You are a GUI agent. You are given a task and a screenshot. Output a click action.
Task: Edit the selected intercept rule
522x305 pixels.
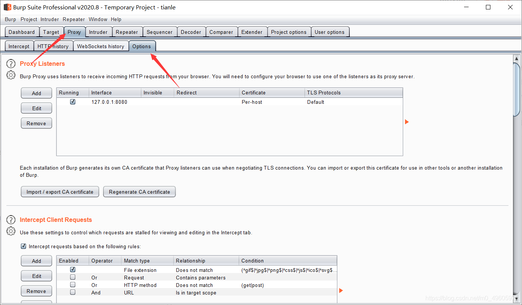pyautogui.click(x=36, y=276)
